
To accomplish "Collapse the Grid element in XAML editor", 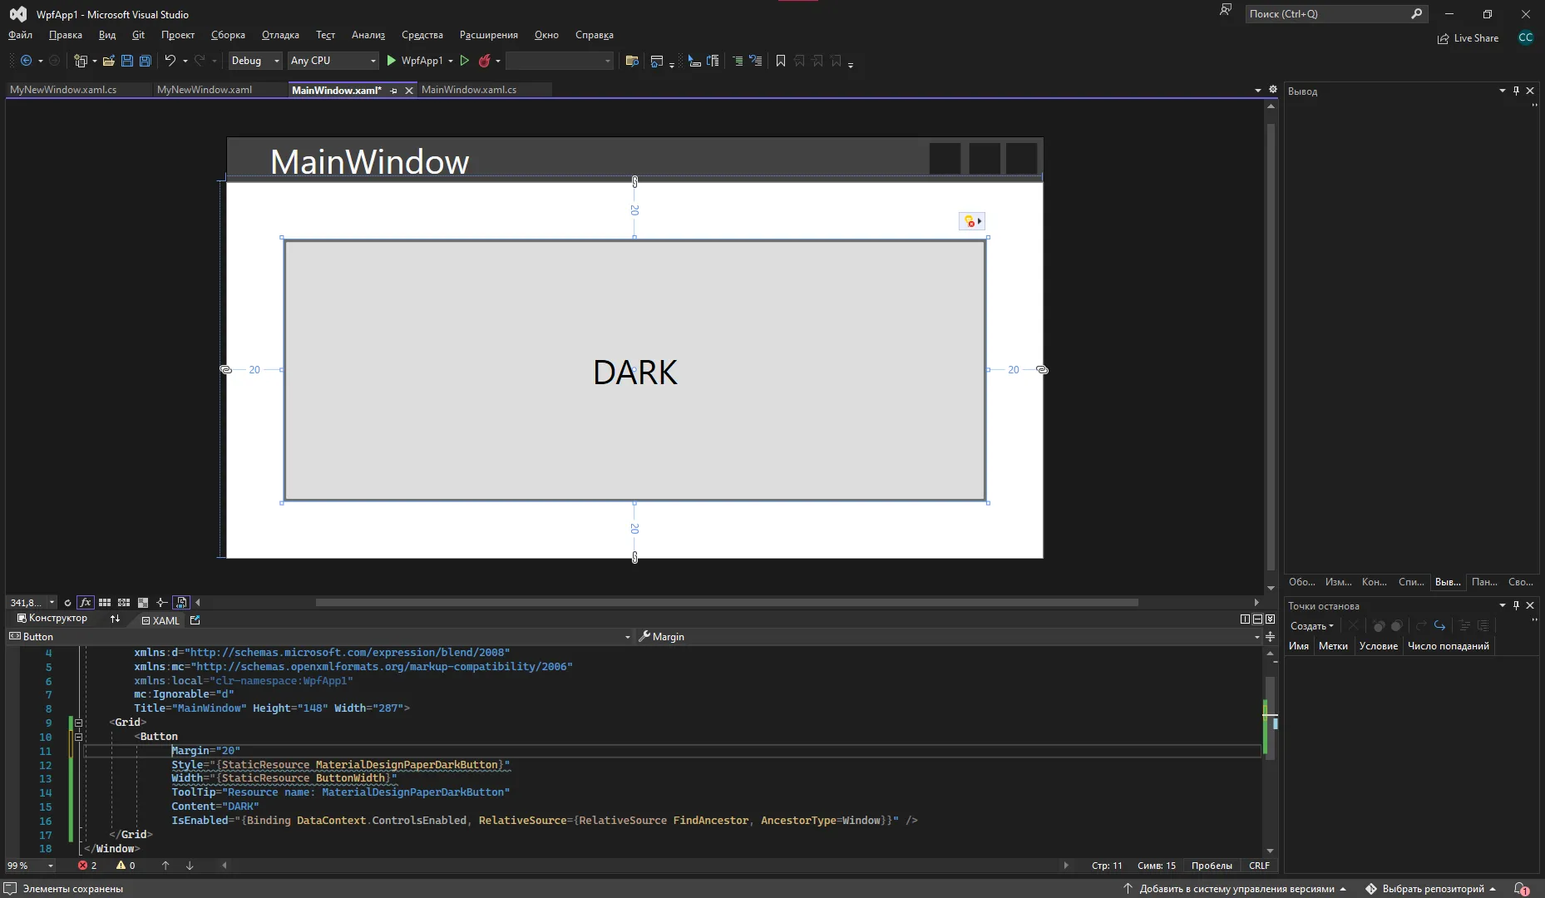I will pos(79,723).
